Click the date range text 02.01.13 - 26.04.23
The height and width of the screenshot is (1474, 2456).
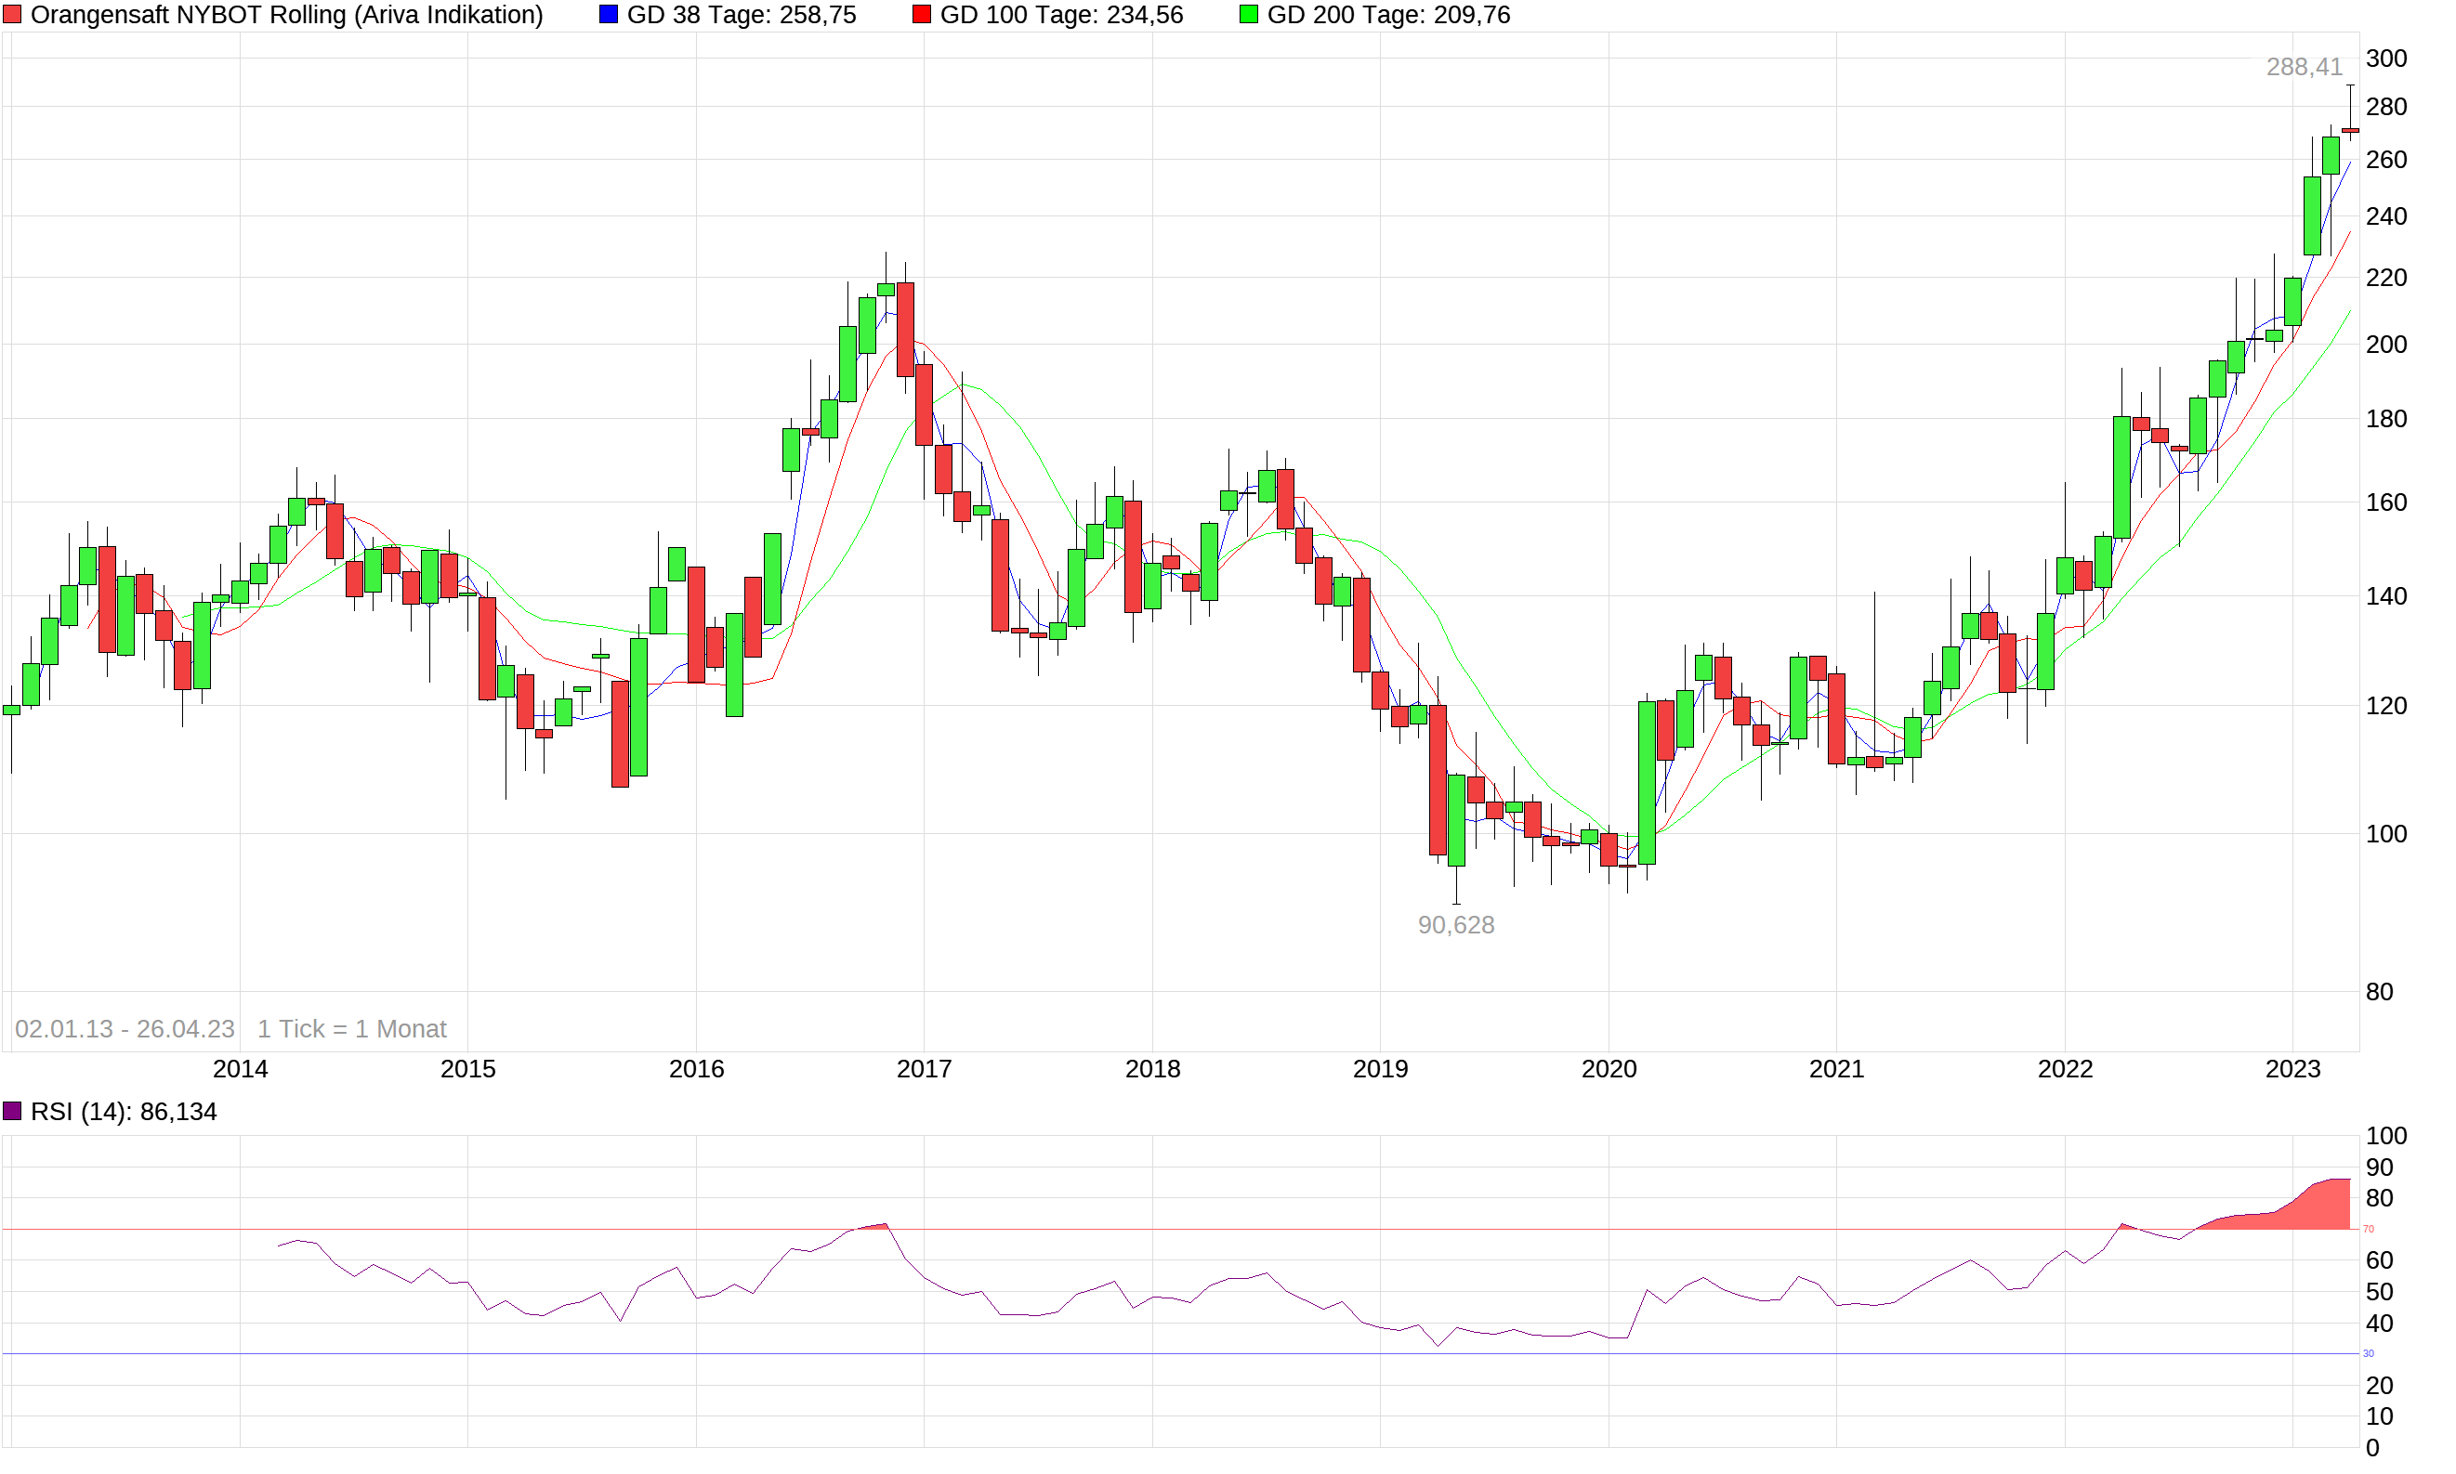click(125, 1029)
